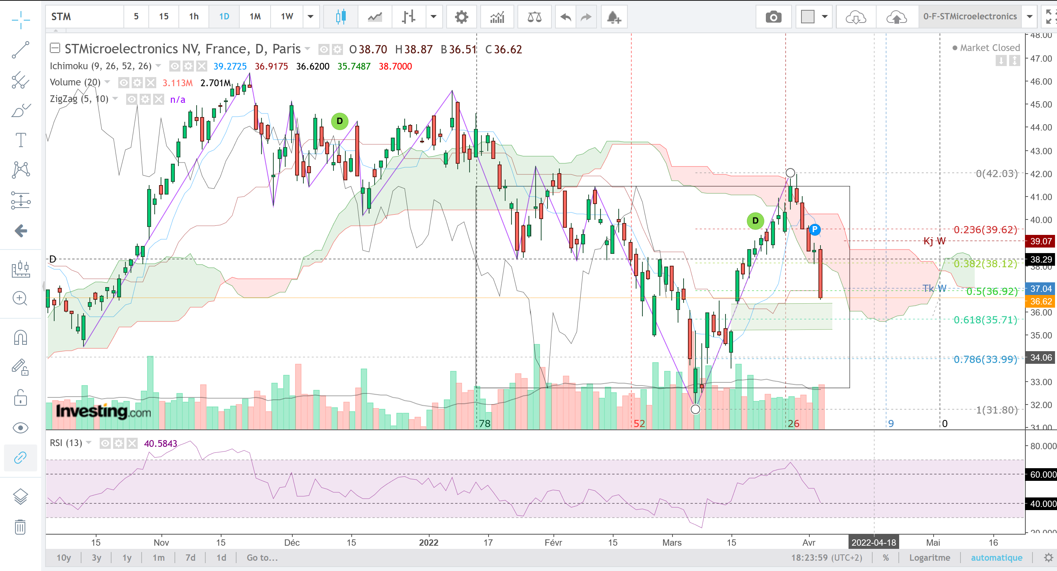
Task: Hide the Ichimoku indicator using eye icon
Action: (175, 66)
